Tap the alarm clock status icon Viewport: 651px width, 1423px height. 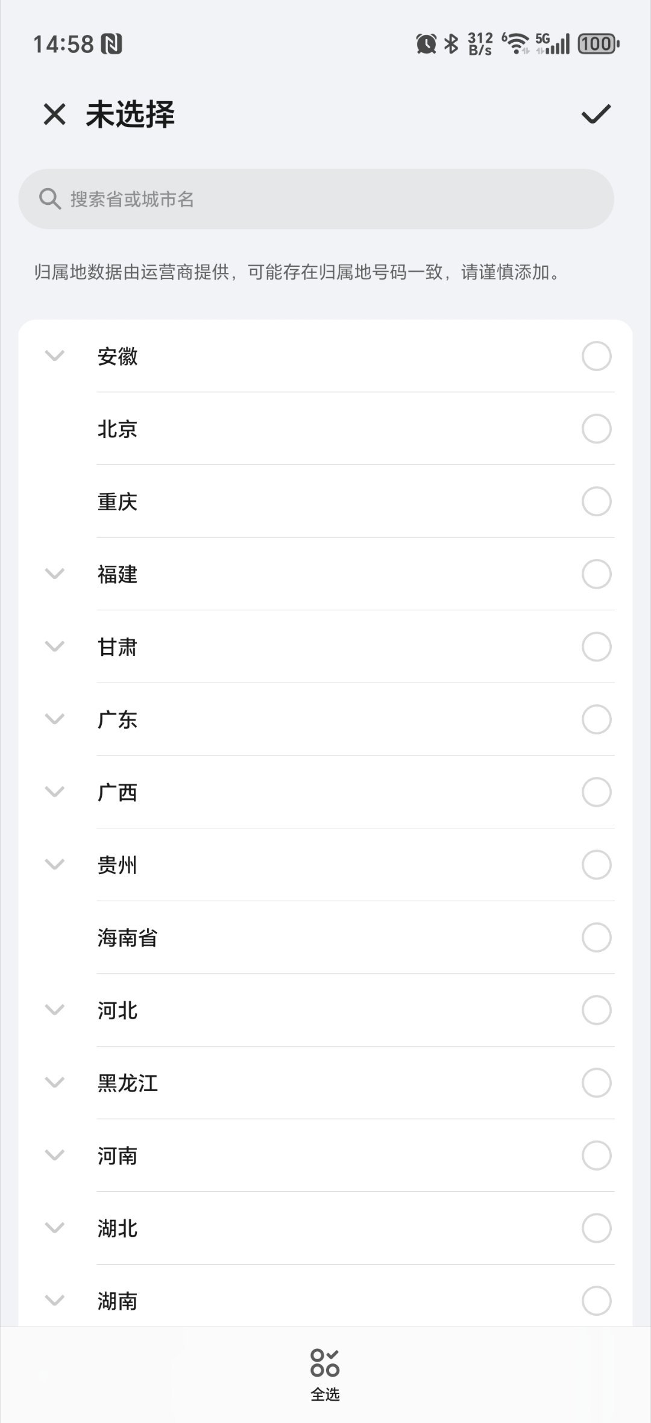(x=426, y=44)
